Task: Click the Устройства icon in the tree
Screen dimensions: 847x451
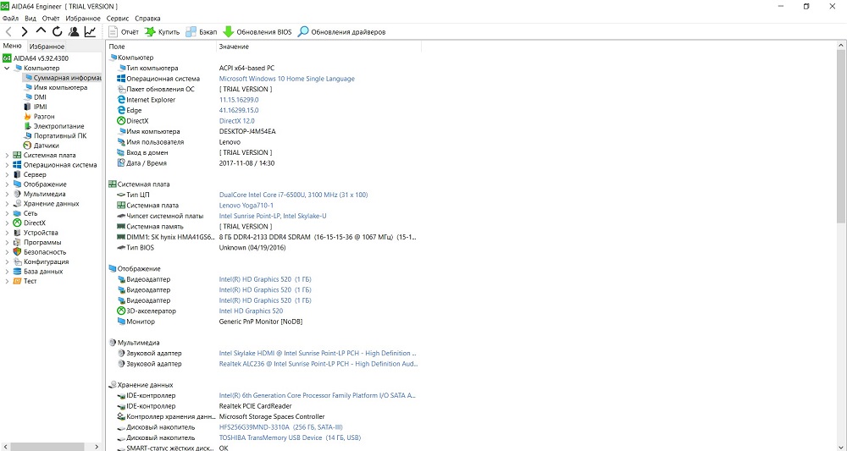Action: tap(17, 233)
